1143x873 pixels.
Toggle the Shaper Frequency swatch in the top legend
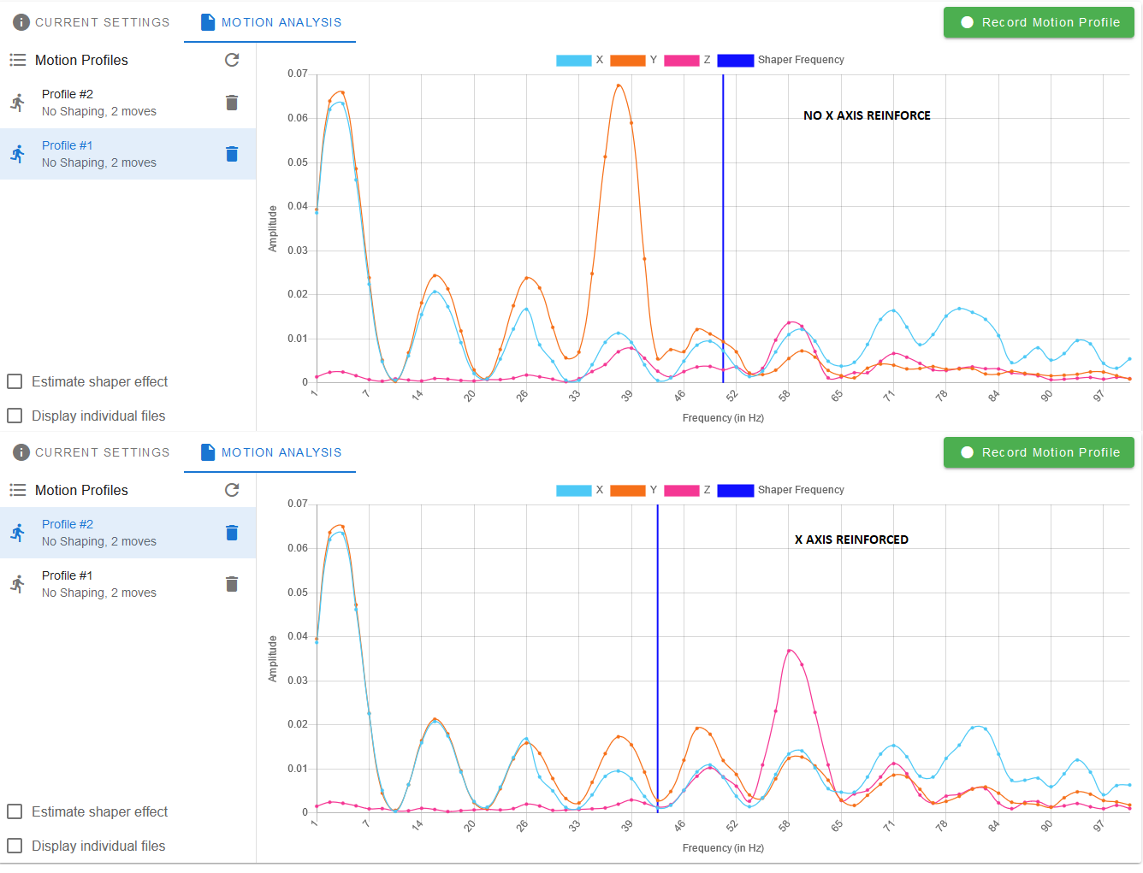point(736,60)
